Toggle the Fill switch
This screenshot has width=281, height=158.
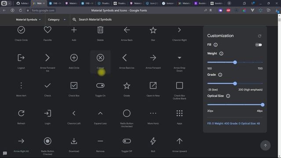259,45
